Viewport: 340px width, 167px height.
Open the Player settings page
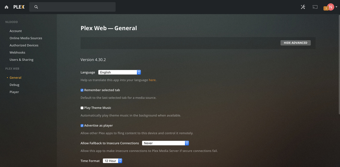pyautogui.click(x=14, y=92)
